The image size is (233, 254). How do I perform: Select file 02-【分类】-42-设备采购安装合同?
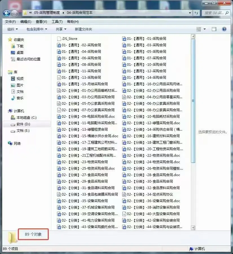tap(151, 220)
